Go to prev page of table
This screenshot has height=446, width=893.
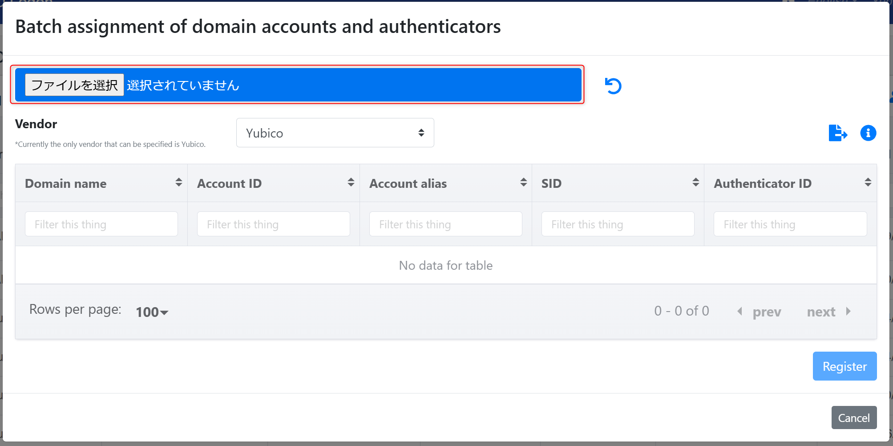[x=760, y=312]
